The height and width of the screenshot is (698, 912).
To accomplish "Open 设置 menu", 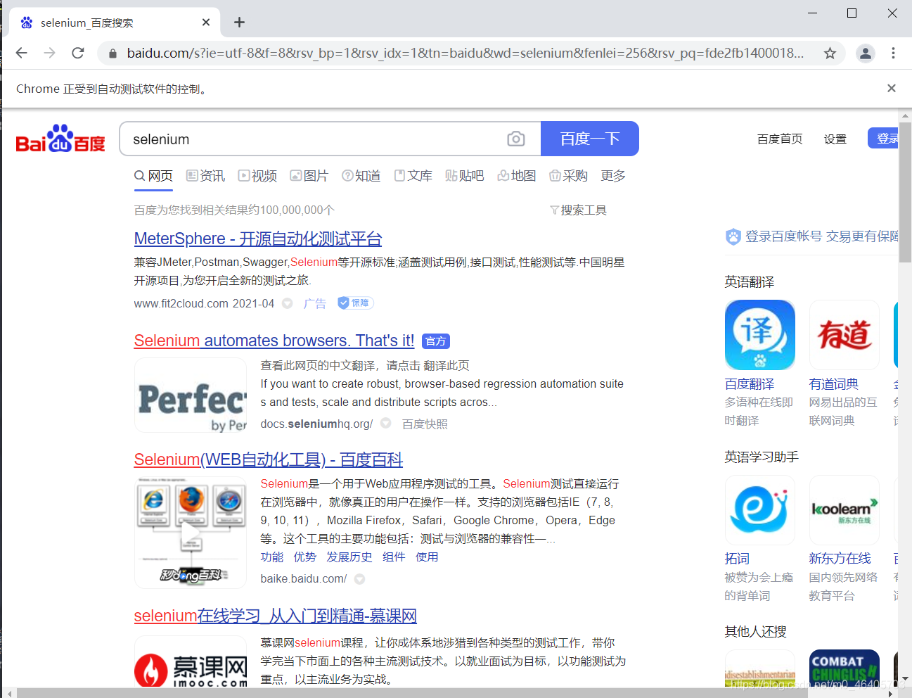I will tap(835, 139).
